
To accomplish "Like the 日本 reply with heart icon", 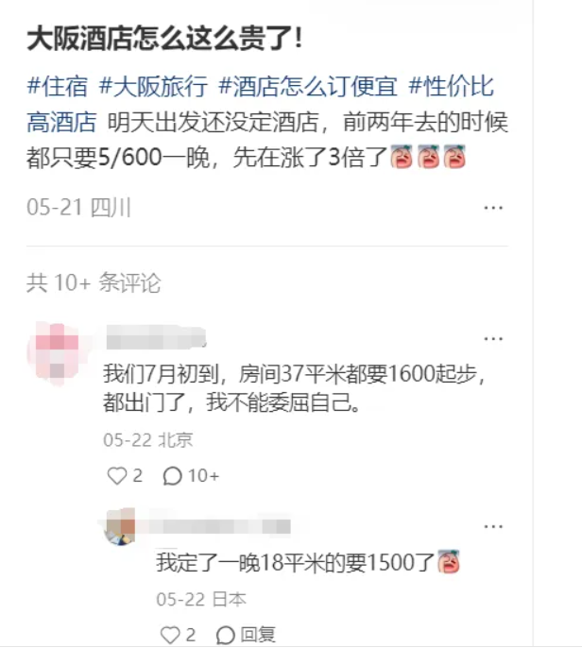I will click(170, 635).
